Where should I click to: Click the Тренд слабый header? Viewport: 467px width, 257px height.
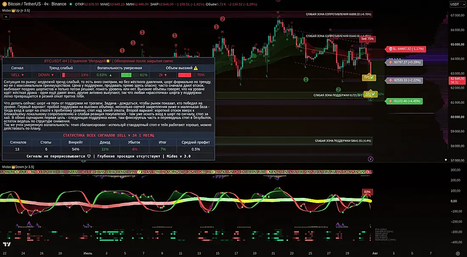click(x=61, y=68)
